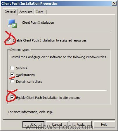
Task: Click the 'Install the ConfigMgr client software' description
Action: [59, 57]
